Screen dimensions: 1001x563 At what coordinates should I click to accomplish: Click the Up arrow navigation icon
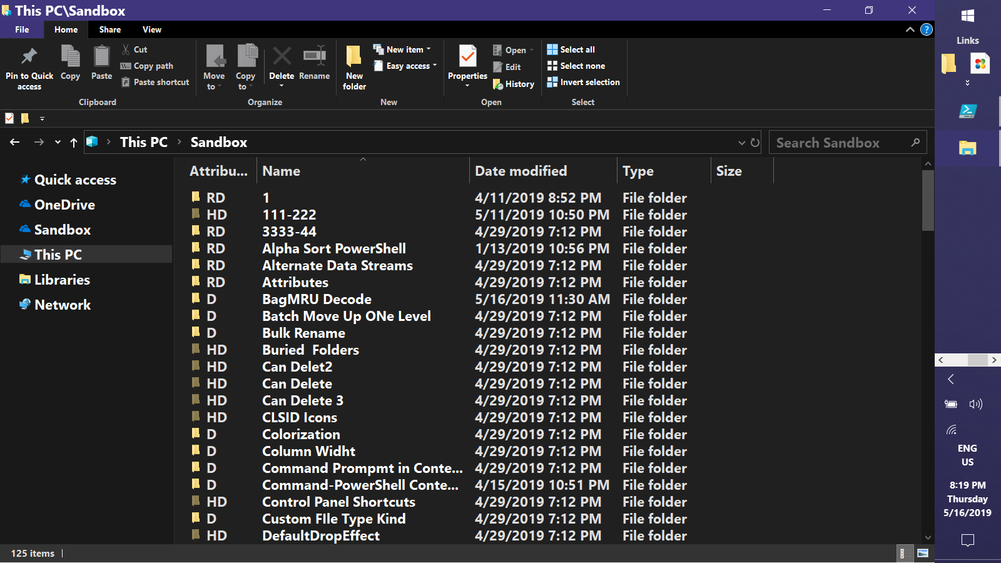[x=74, y=143]
